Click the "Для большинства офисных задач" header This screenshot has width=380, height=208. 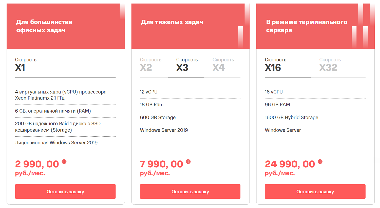[44, 26]
